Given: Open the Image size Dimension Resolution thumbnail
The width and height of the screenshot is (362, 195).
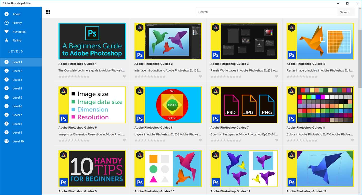Looking at the screenshot, I should point(92,105).
